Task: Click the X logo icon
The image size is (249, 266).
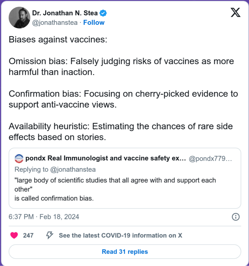Action: click(x=235, y=13)
